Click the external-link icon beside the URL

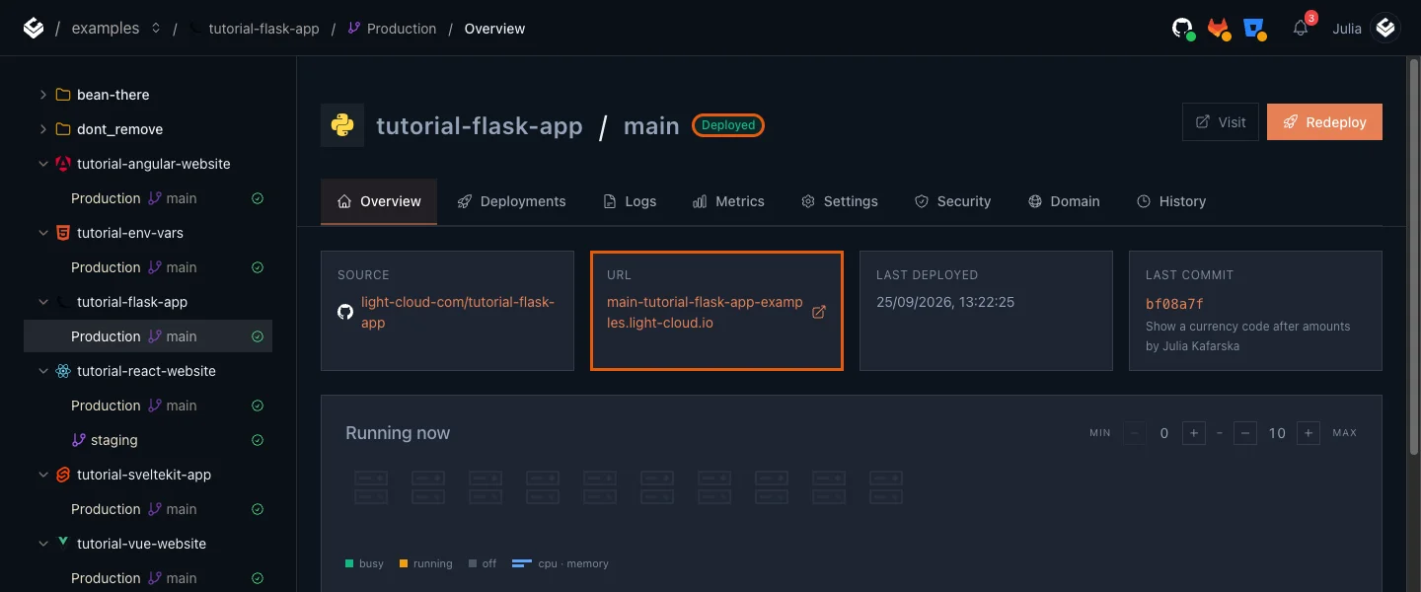(x=818, y=312)
